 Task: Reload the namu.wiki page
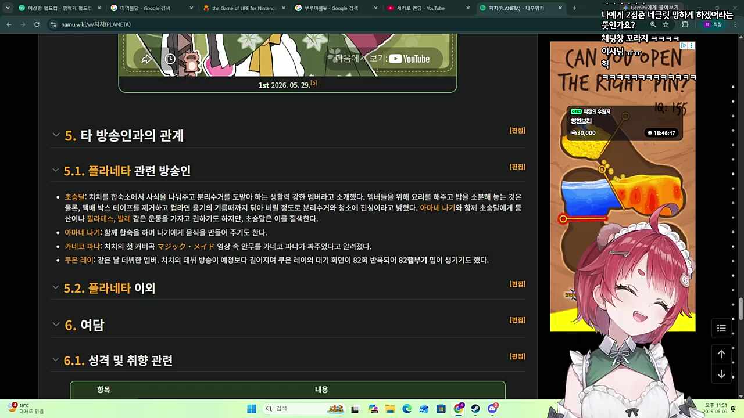(37, 24)
